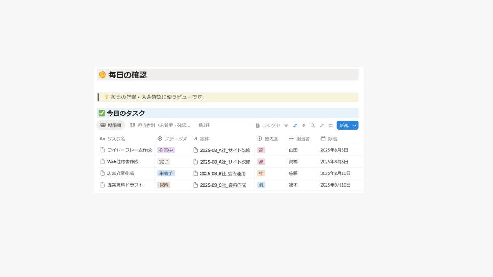Screen dimensions: 493x277
Task: Click the callout text about 入金確認
Action: 158,97
